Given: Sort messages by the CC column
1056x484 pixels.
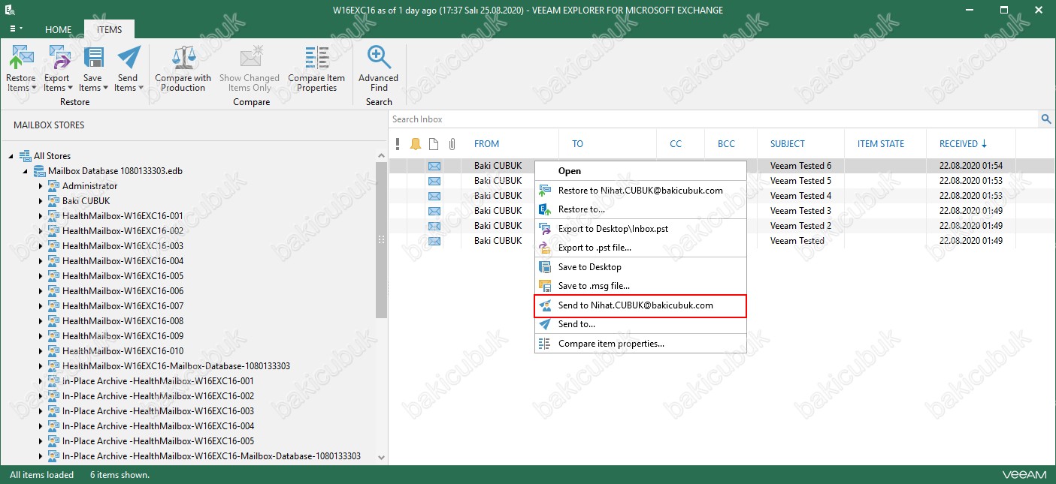Looking at the screenshot, I should pos(676,144).
